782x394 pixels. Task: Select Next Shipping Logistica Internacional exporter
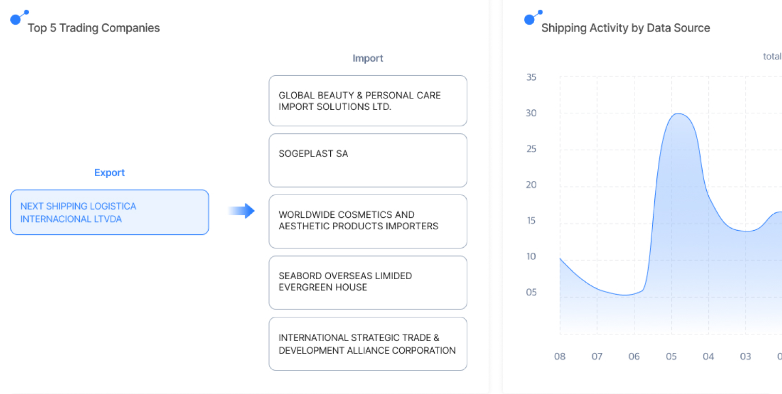click(109, 212)
